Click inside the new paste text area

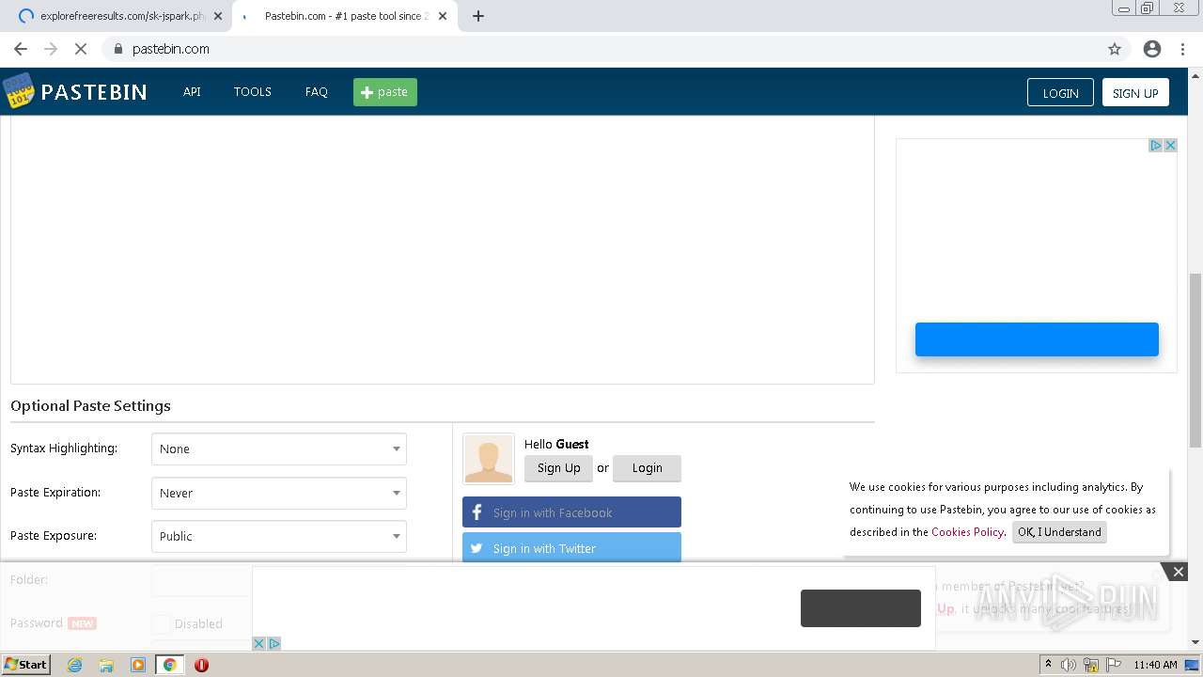point(443,249)
